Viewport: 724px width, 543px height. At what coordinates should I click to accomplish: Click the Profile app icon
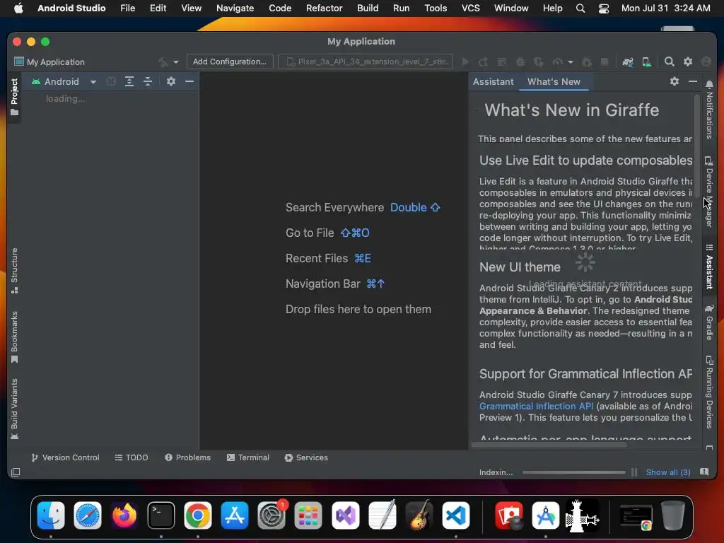558,62
